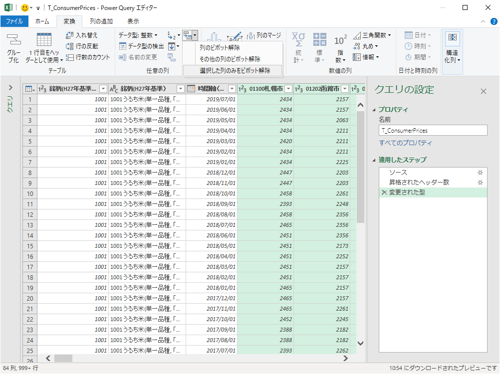Choose その他の列のピボット解除 from menu
The image size is (500, 374).
230,59
